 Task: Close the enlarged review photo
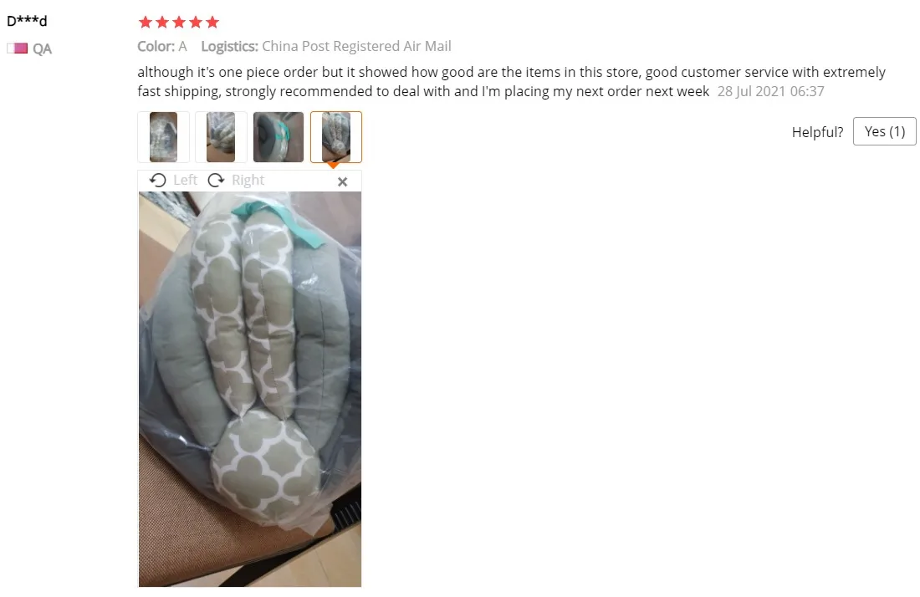pos(343,181)
